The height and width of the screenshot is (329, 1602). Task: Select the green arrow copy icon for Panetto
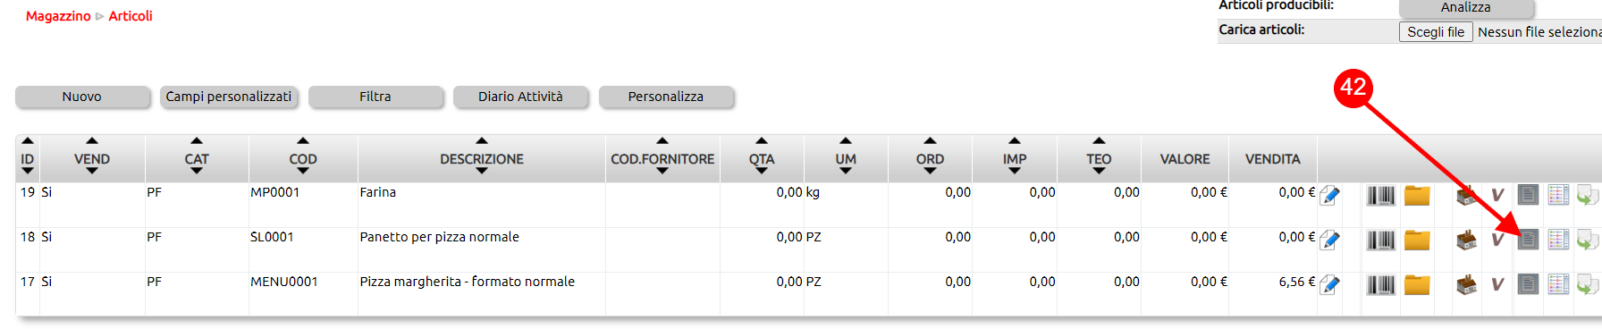point(1588,240)
